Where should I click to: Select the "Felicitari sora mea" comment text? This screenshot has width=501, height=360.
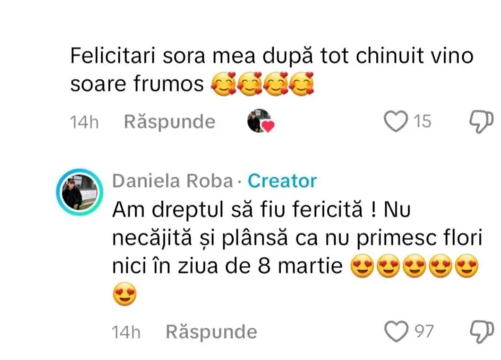272,70
